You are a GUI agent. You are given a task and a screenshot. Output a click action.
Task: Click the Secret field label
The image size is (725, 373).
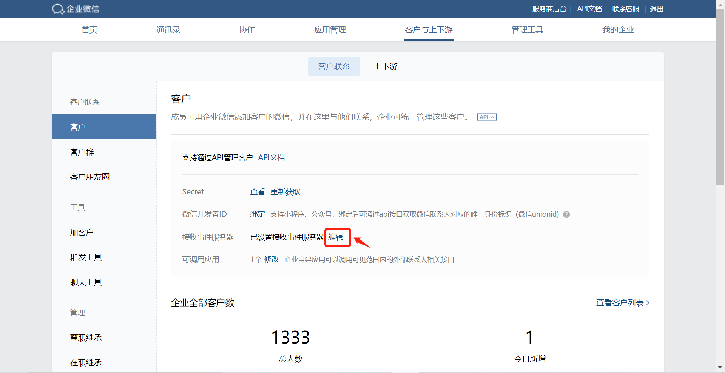tap(193, 192)
